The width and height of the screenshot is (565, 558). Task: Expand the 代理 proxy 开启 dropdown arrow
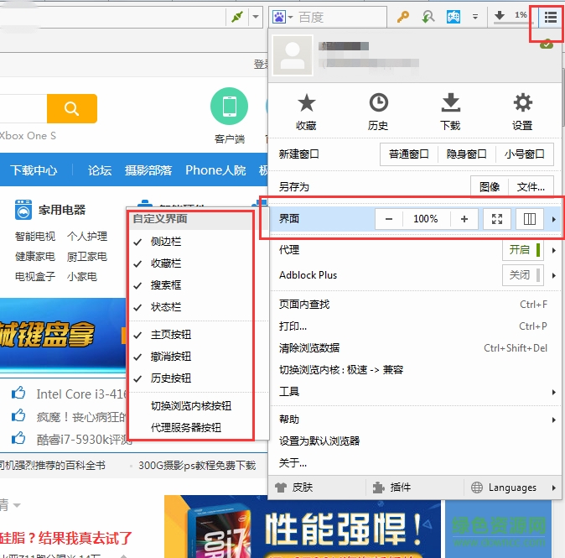tap(553, 250)
